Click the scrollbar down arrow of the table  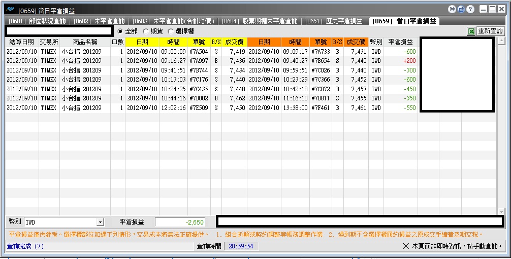click(501, 211)
